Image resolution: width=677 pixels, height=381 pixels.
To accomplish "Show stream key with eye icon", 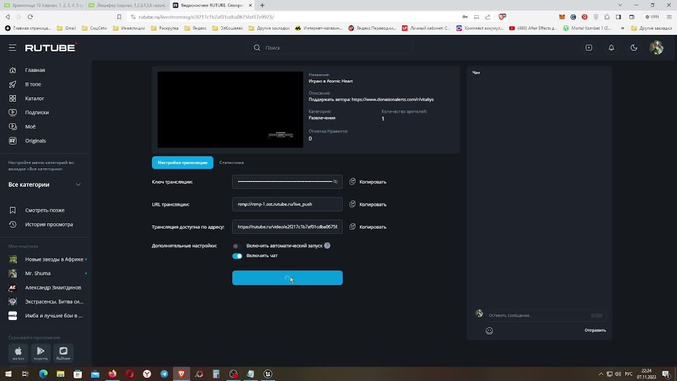I will [x=335, y=182].
